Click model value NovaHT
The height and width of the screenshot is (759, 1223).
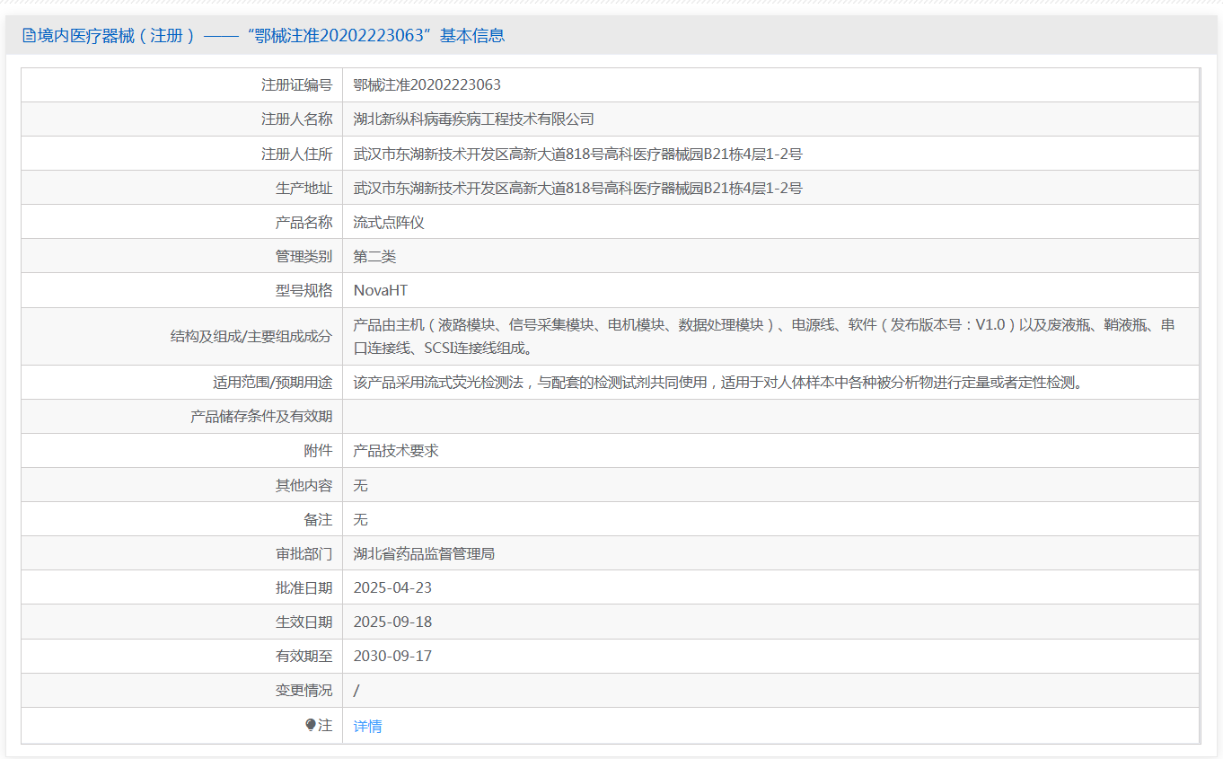[381, 290]
